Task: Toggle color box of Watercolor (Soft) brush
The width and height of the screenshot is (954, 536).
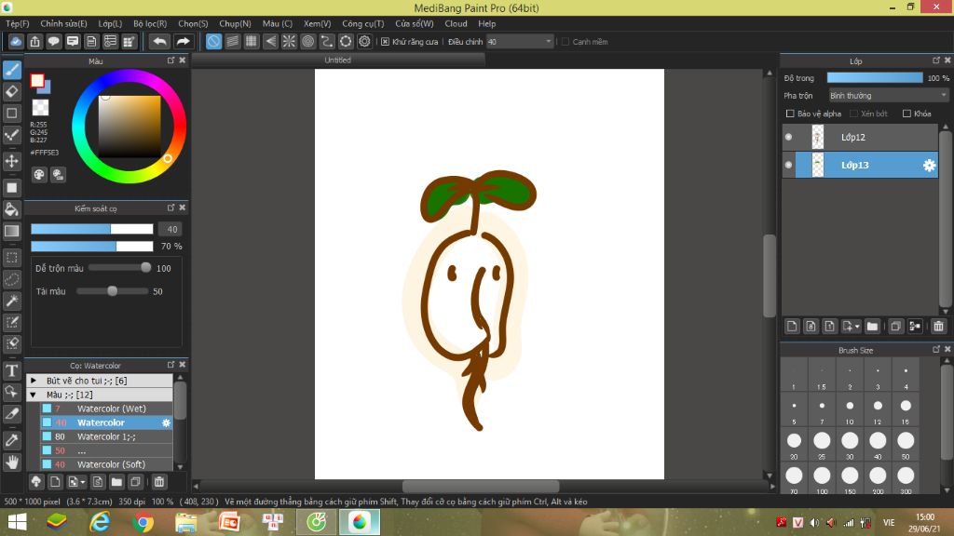Action: point(47,464)
